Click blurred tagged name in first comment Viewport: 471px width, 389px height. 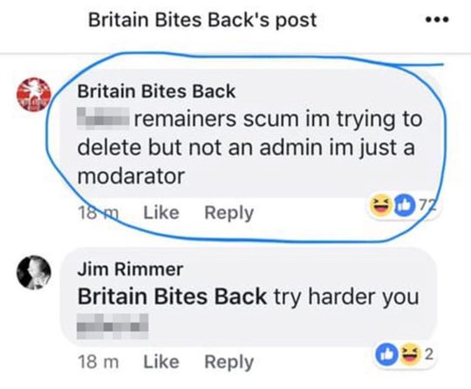(103, 119)
